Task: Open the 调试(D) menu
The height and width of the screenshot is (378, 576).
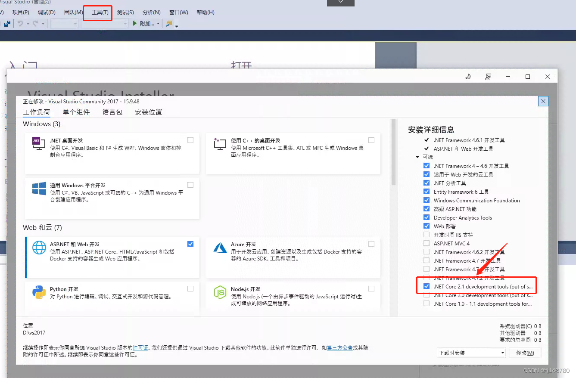Action: click(47, 12)
